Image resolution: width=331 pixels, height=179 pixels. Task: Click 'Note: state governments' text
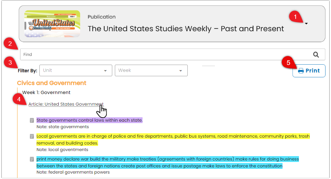coord(63,127)
